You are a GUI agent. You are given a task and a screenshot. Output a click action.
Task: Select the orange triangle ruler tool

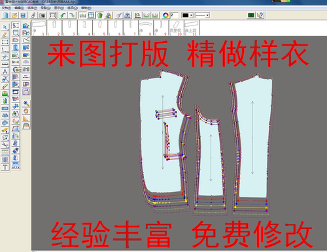tap(26, 118)
